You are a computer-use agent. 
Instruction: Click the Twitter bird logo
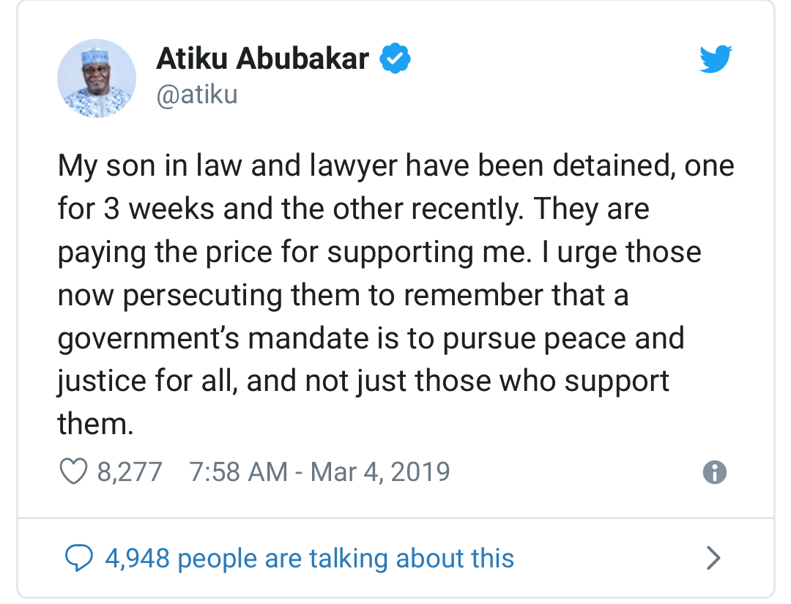tap(716, 60)
